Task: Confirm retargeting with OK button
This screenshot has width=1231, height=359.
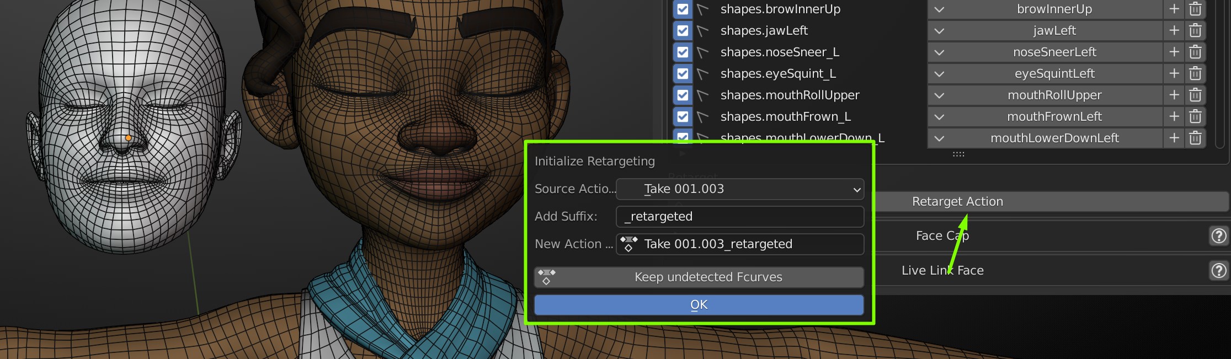Action: coord(699,304)
